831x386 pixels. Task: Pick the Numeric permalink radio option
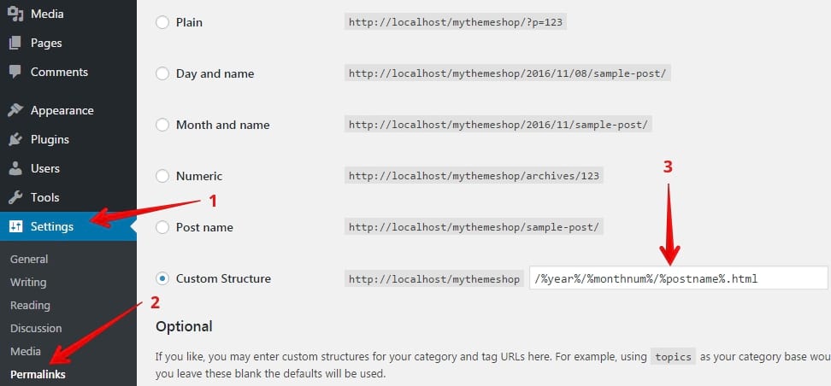(x=162, y=176)
